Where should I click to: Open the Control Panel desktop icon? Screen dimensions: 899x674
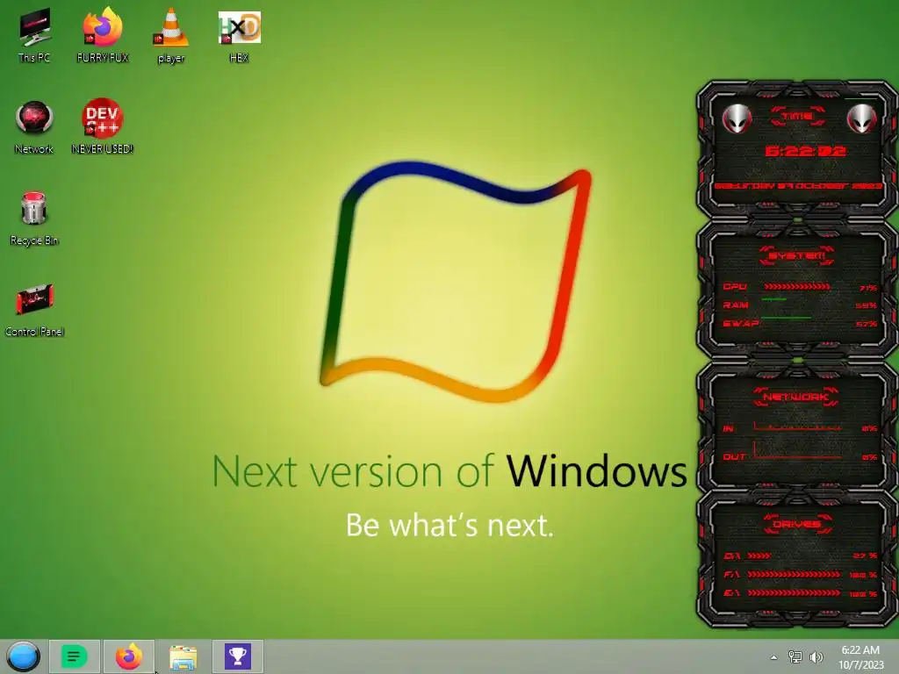34,310
